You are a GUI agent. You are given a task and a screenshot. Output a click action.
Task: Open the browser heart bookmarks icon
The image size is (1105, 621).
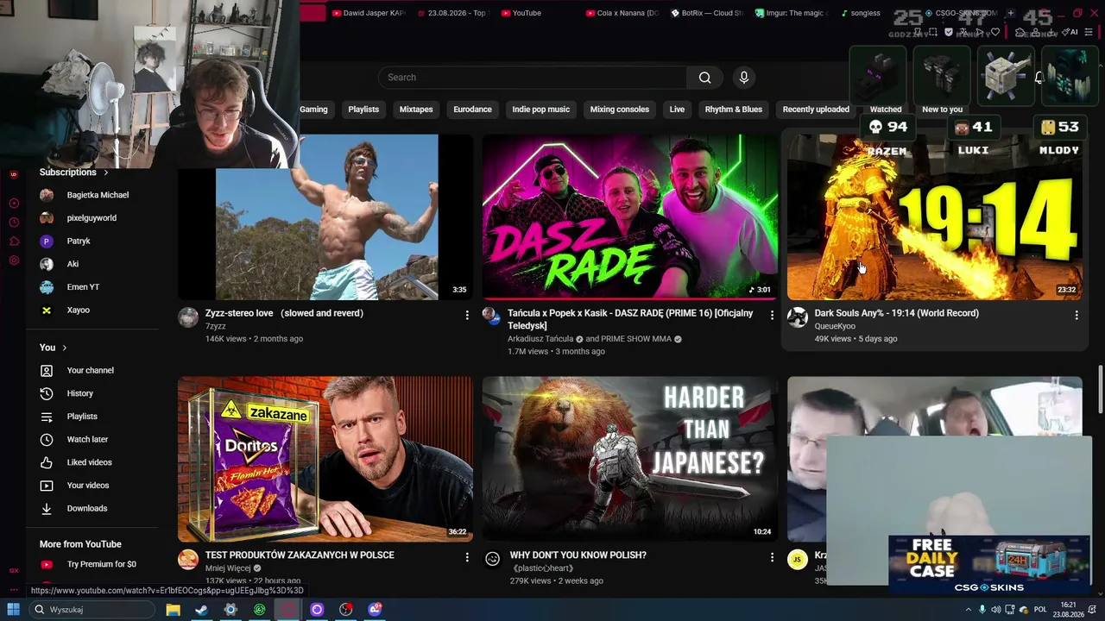coord(995,32)
